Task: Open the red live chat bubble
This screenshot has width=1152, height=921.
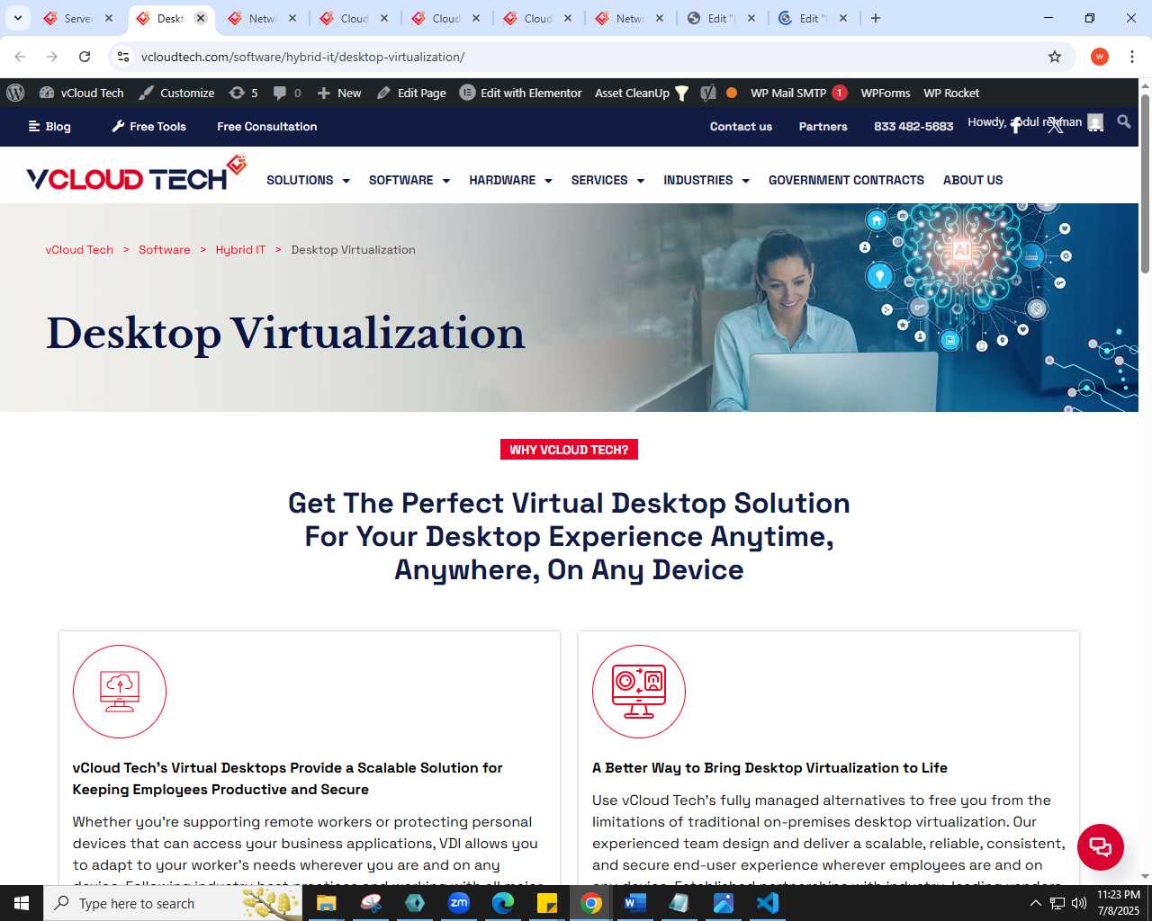Action: 1100,846
